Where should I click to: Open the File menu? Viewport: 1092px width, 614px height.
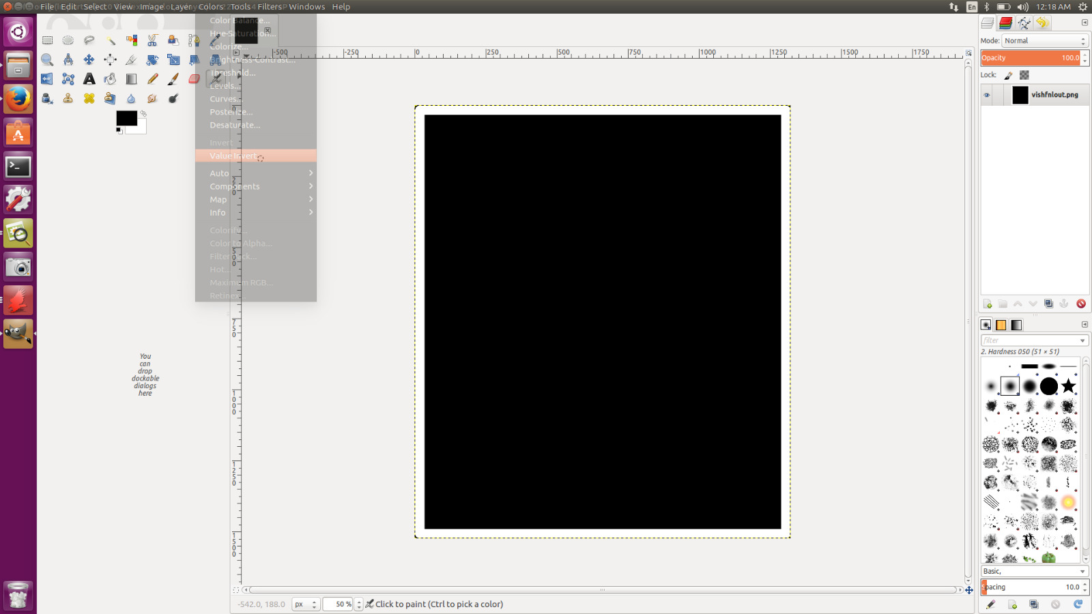pyautogui.click(x=47, y=7)
